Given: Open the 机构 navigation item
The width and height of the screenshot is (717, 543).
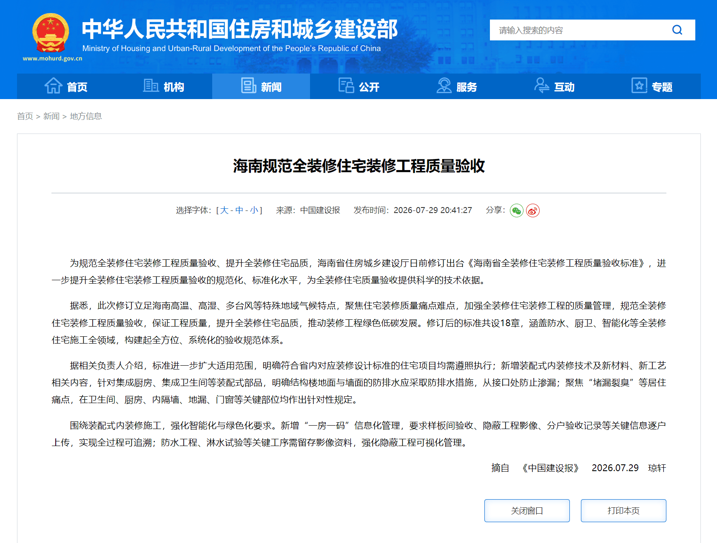Looking at the screenshot, I should 164,86.
